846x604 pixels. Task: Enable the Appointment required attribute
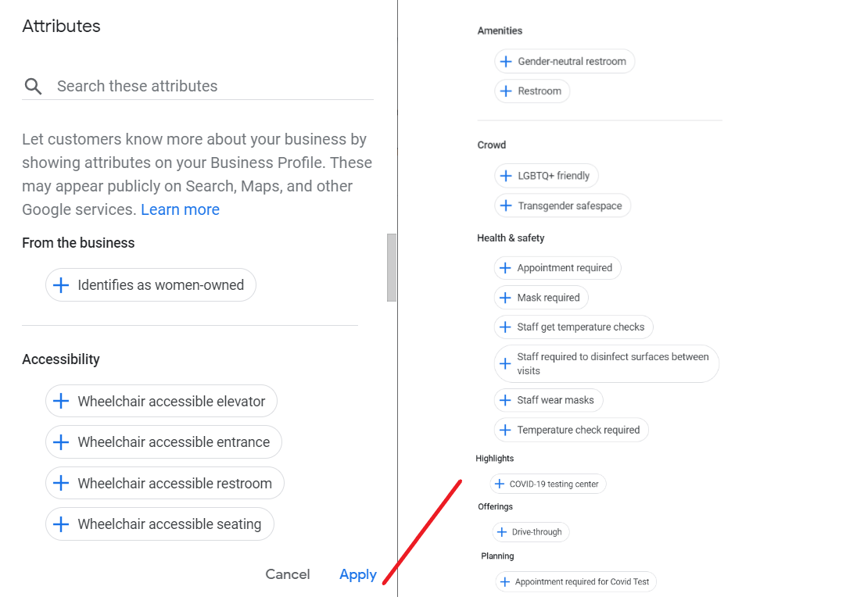[557, 267]
